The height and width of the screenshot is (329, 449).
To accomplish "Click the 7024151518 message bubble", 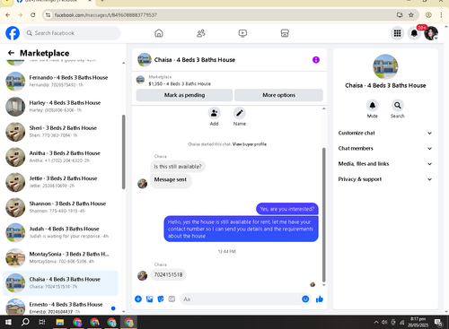I will click(168, 274).
